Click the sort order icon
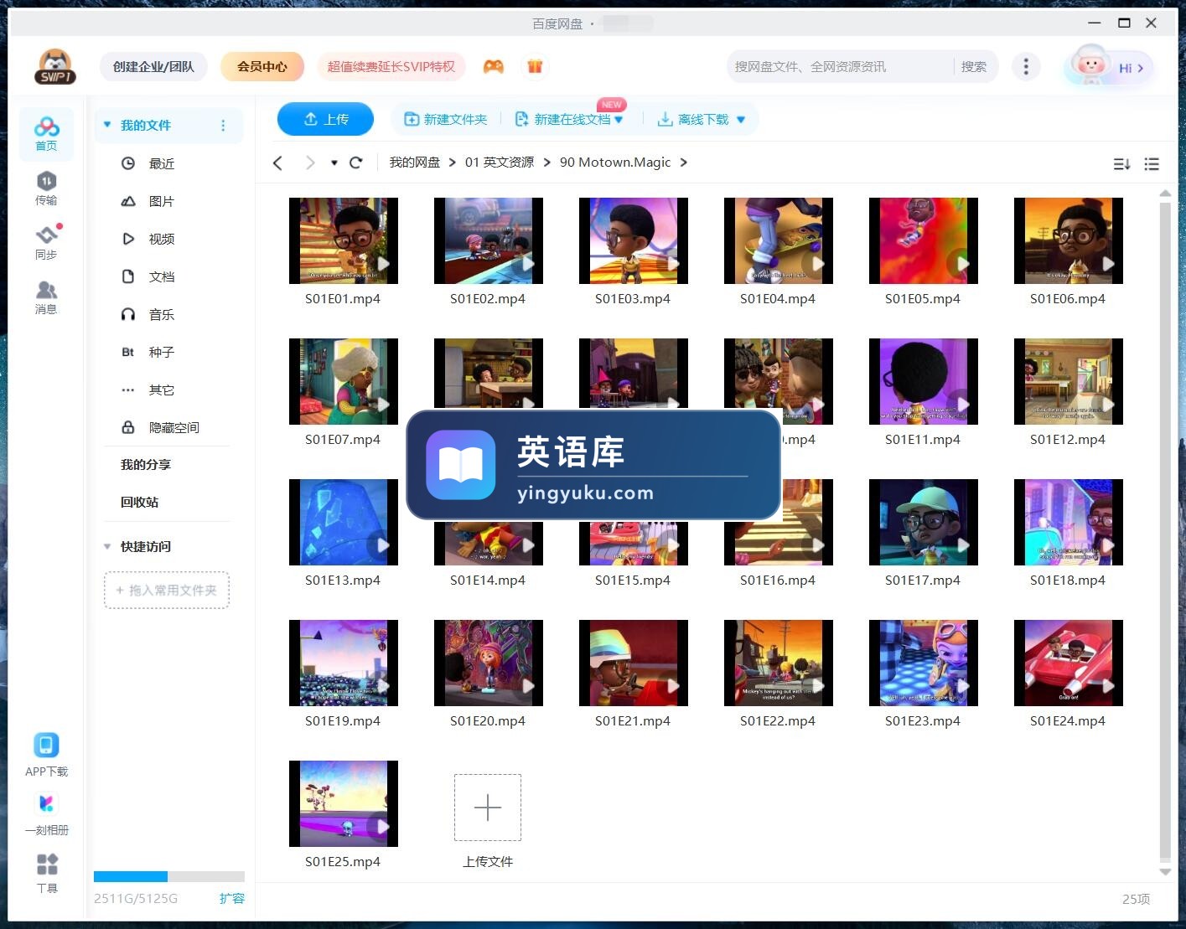 [x=1121, y=164]
